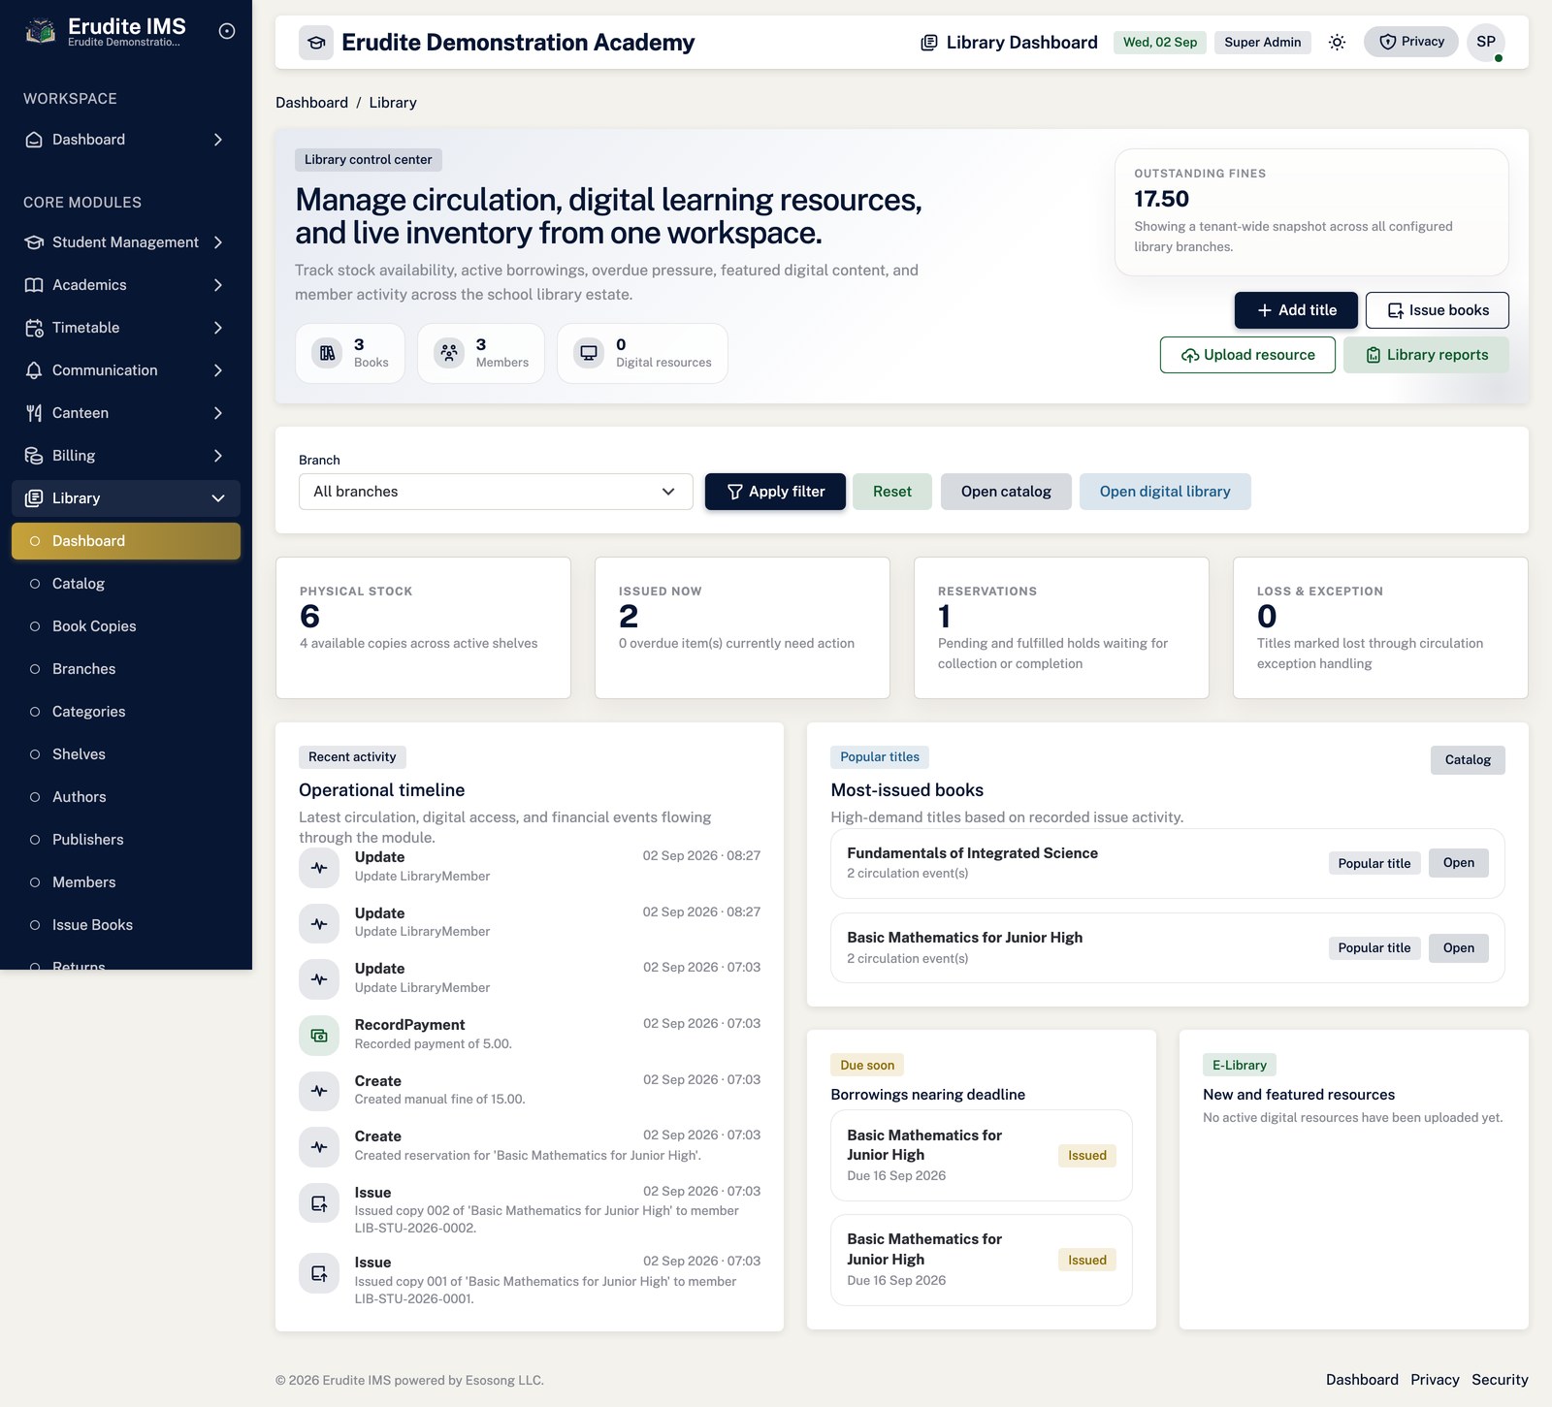Open Fundamentals of Integrated Science title
Image resolution: width=1552 pixels, height=1407 pixels.
(1458, 863)
